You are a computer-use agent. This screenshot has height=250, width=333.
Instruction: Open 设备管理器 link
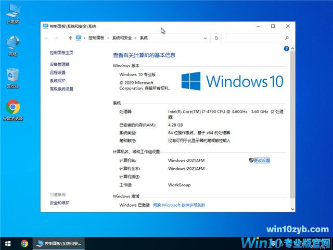[x=60, y=65]
